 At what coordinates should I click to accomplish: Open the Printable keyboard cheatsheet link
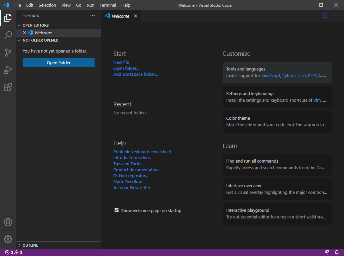[142, 152]
